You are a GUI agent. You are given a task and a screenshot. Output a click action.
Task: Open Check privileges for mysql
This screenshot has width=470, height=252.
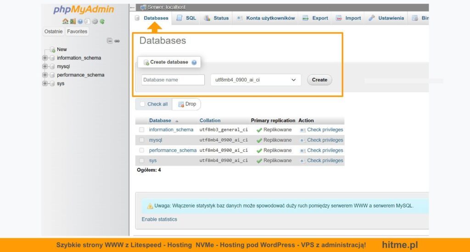pos(325,140)
